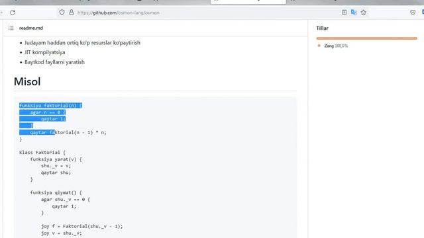Click the bullet 'Baytkod fayllarni yaratish'
The height and width of the screenshot is (238, 424).
click(54, 62)
